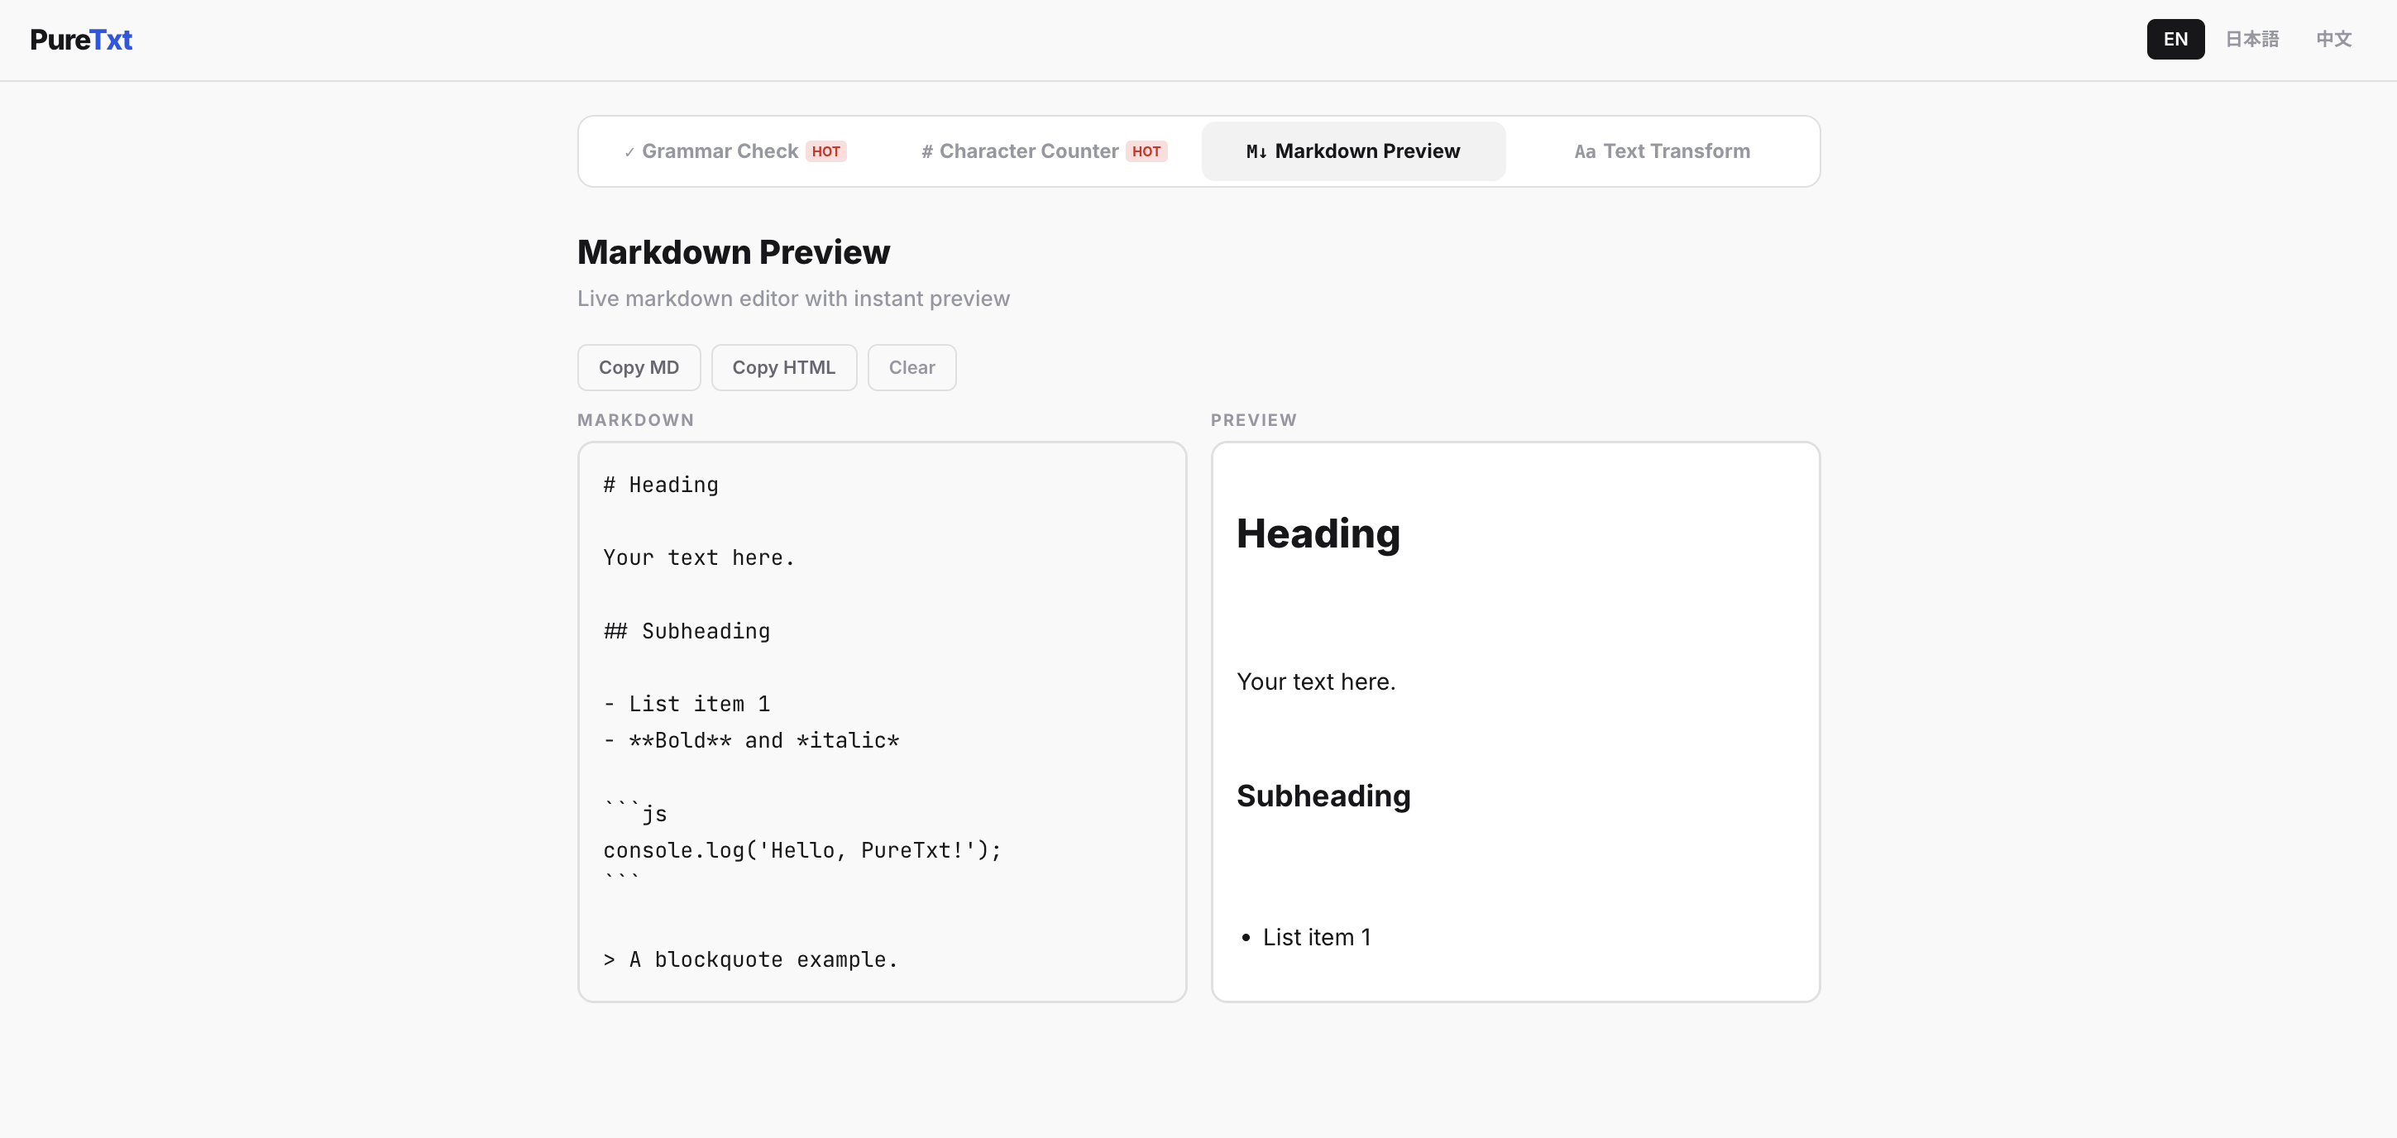This screenshot has width=2397, height=1138.
Task: Switch language to 中文
Action: click(x=2332, y=39)
